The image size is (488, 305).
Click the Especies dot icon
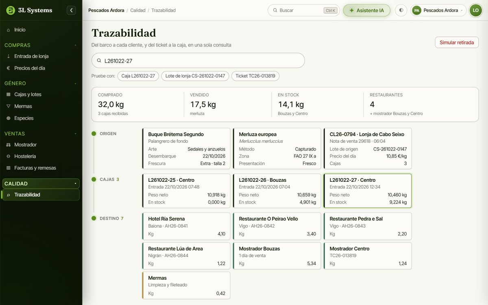(x=9, y=118)
